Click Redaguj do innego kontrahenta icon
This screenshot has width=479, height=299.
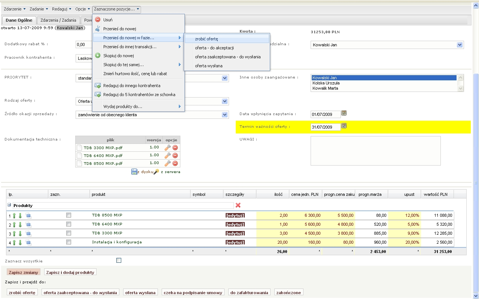[x=98, y=86]
